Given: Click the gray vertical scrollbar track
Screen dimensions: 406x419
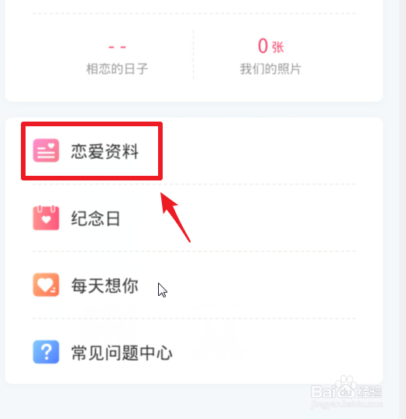Looking at the screenshot, I should coord(403,209).
